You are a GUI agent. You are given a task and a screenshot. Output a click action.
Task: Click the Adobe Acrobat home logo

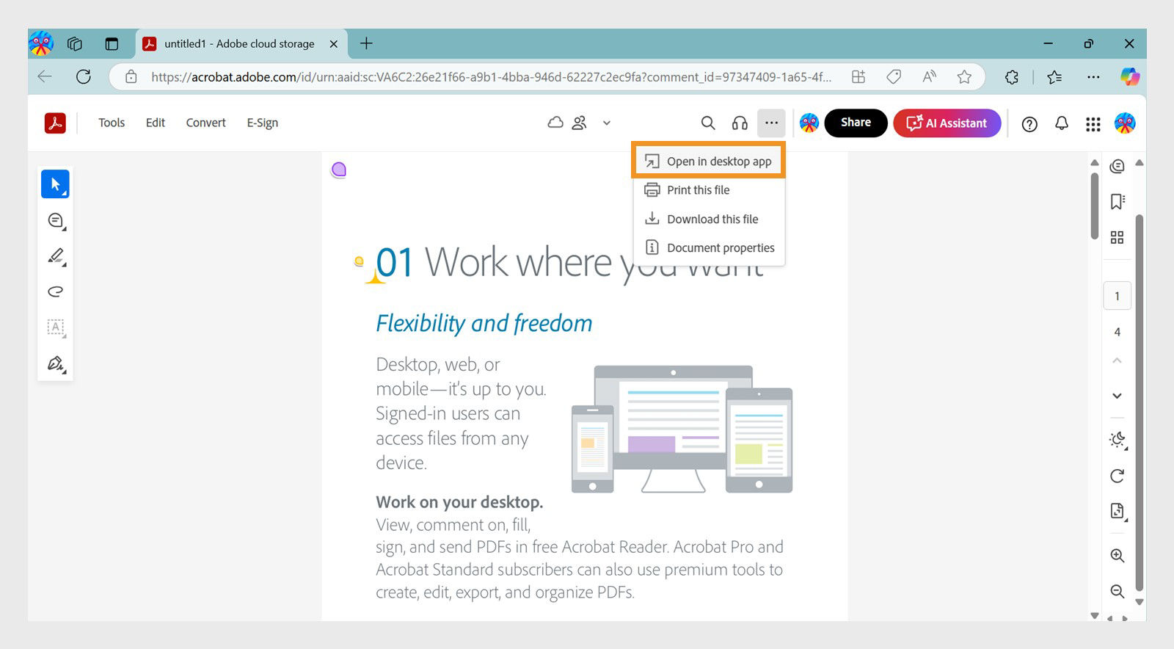[55, 123]
